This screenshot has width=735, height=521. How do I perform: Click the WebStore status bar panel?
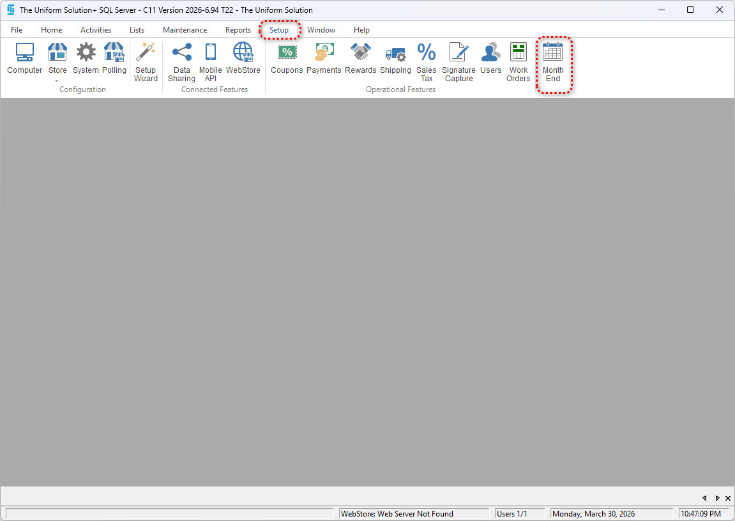click(x=414, y=513)
